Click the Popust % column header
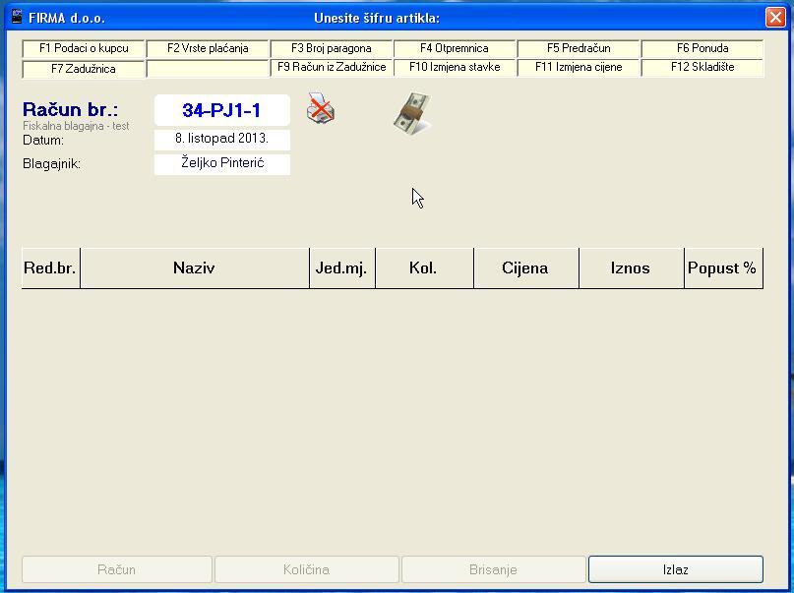This screenshot has height=593, width=794. click(x=723, y=268)
